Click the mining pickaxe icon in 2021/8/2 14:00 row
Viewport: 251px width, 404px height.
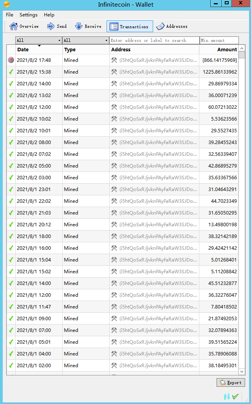click(x=114, y=83)
